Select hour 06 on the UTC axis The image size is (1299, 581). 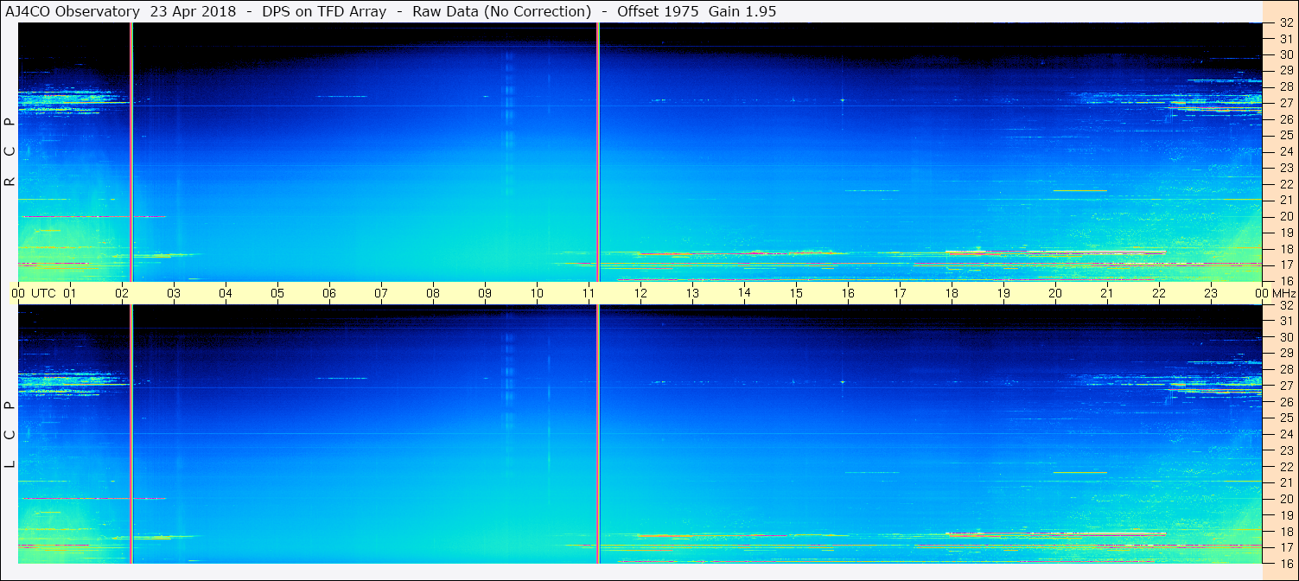[x=329, y=293]
